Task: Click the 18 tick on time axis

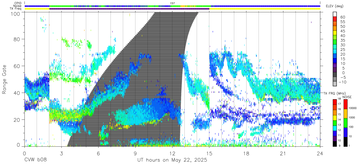Action: [x=246, y=153]
